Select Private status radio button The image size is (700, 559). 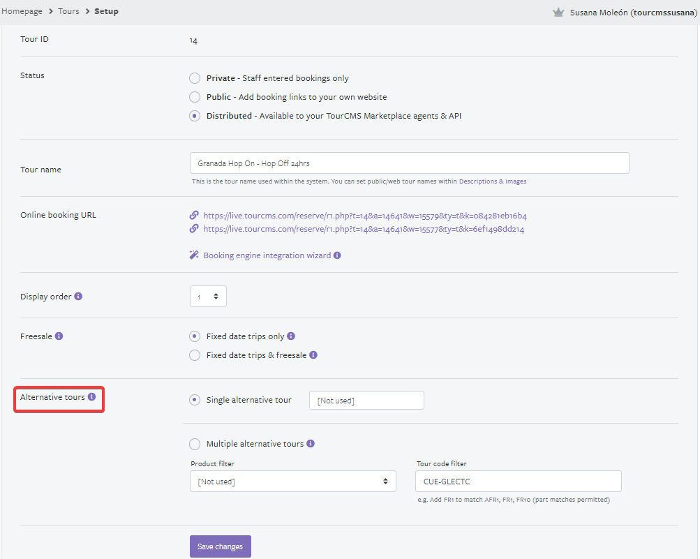(x=195, y=78)
